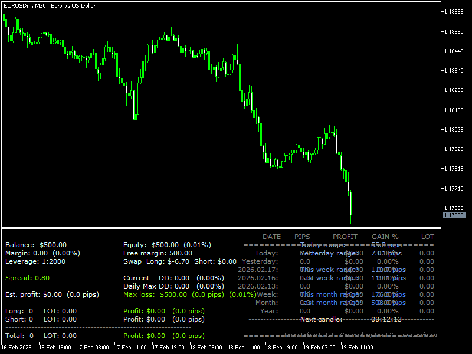The image size is (472, 354).
Task: Click the 1.17815 price axis label
Action: (454, 169)
